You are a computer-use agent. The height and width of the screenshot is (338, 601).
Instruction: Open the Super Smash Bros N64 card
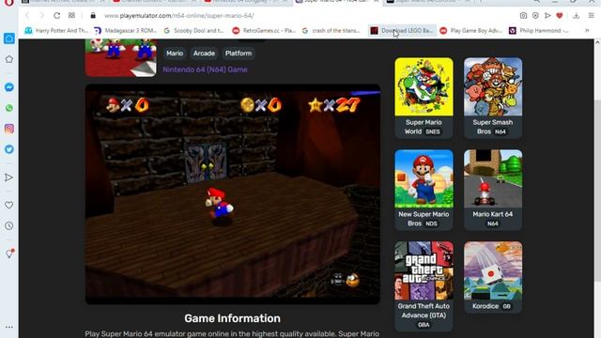click(493, 98)
